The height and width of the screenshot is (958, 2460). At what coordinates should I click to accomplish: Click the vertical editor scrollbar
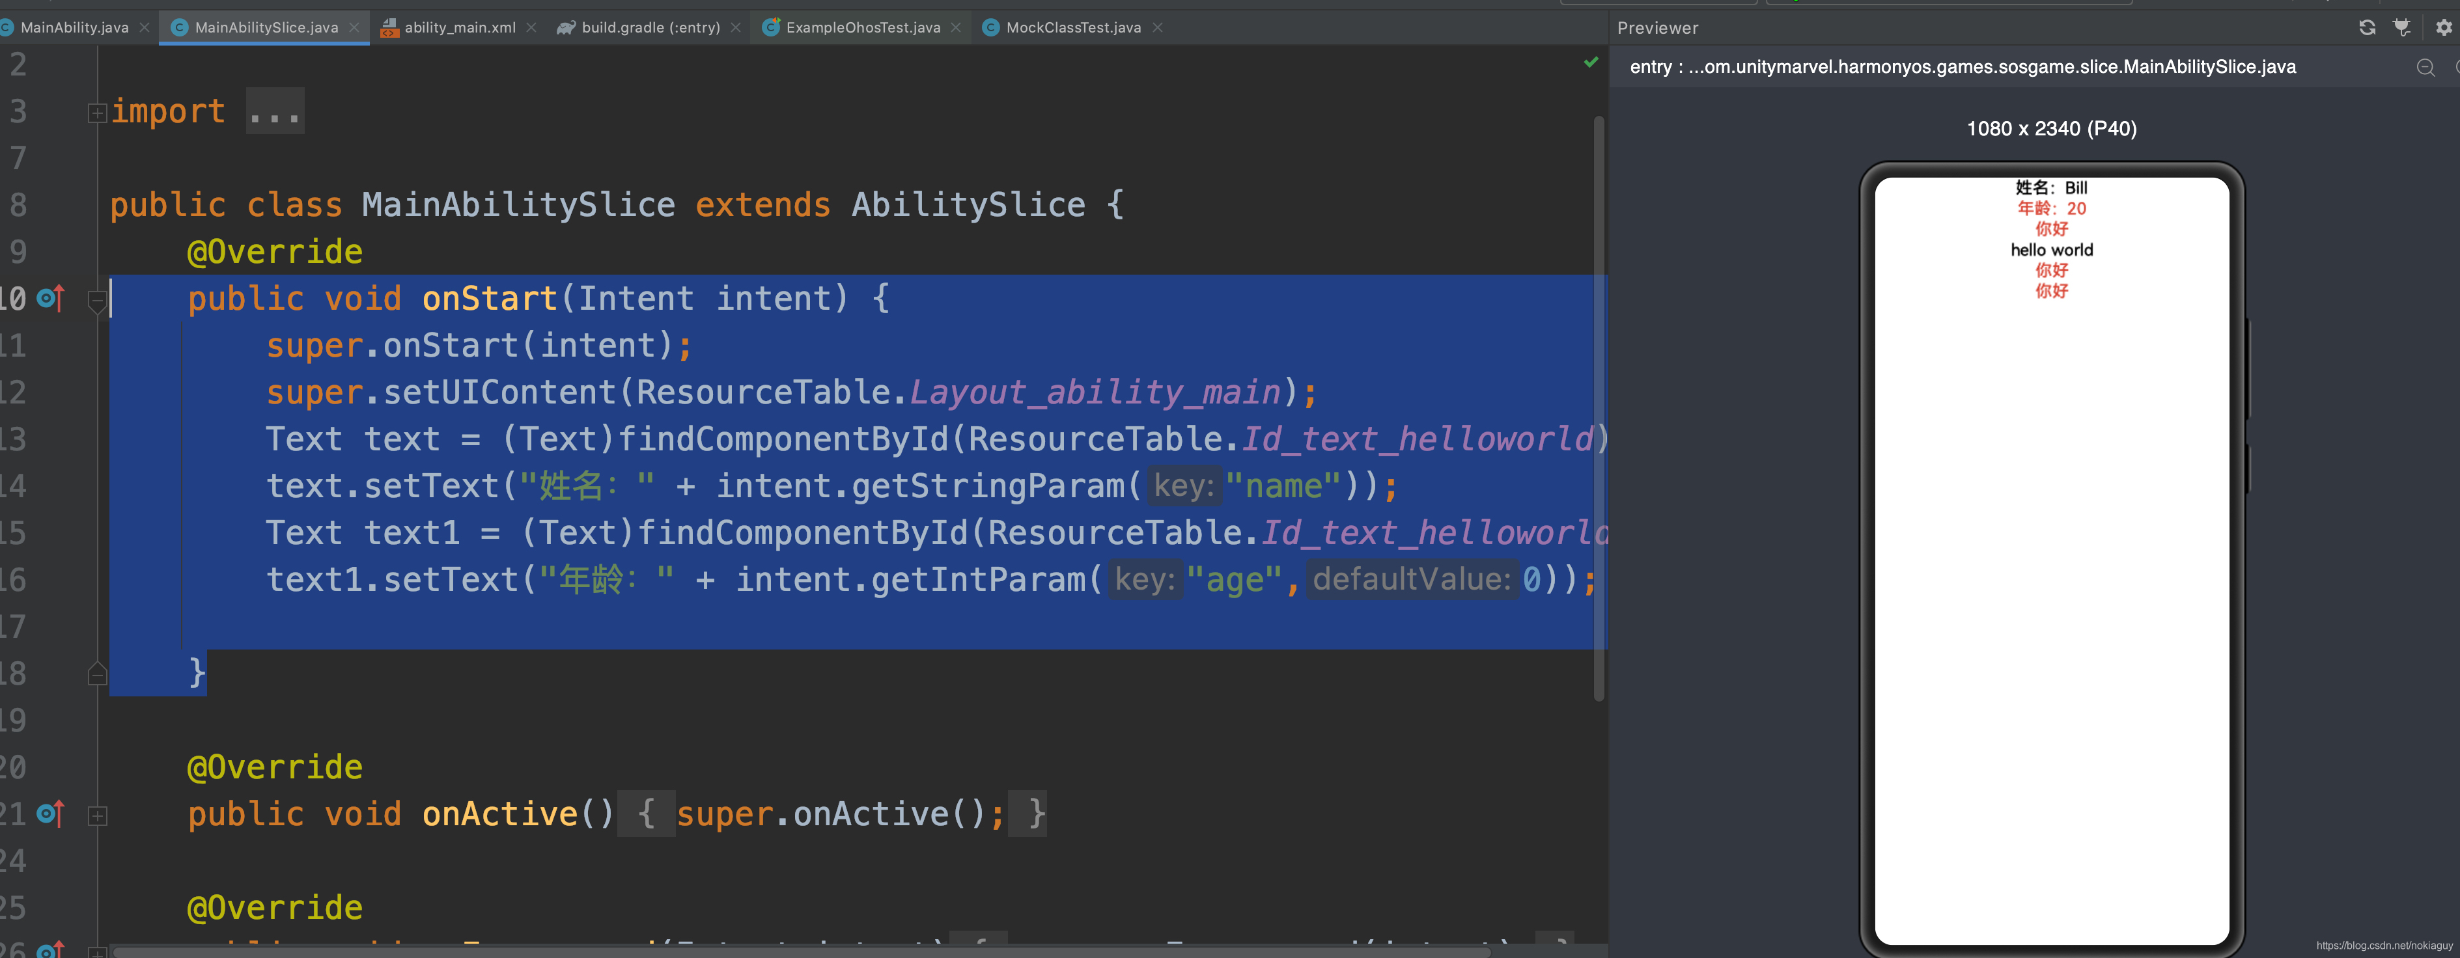[1599, 409]
